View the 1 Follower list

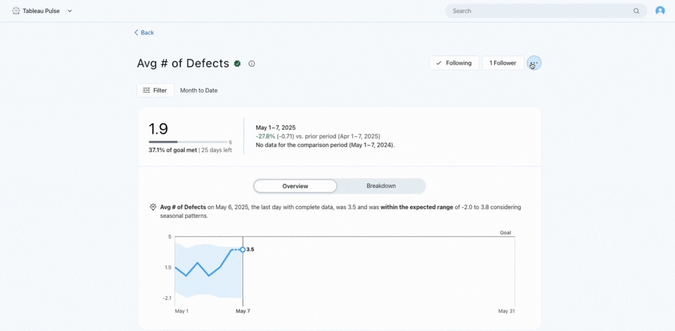click(502, 63)
